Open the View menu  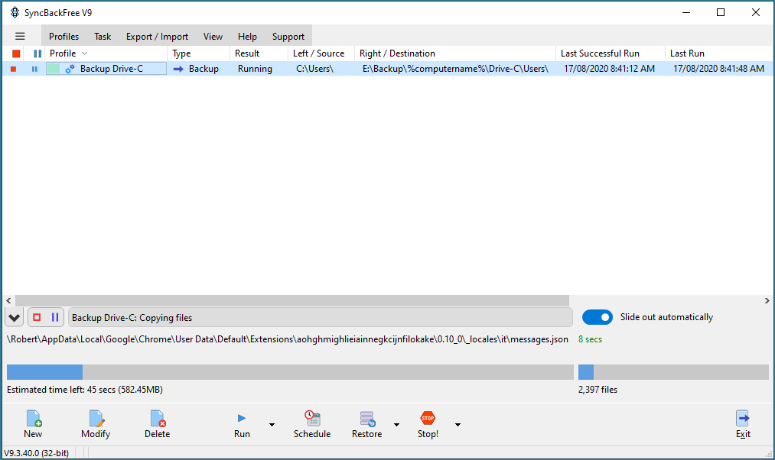tap(213, 37)
